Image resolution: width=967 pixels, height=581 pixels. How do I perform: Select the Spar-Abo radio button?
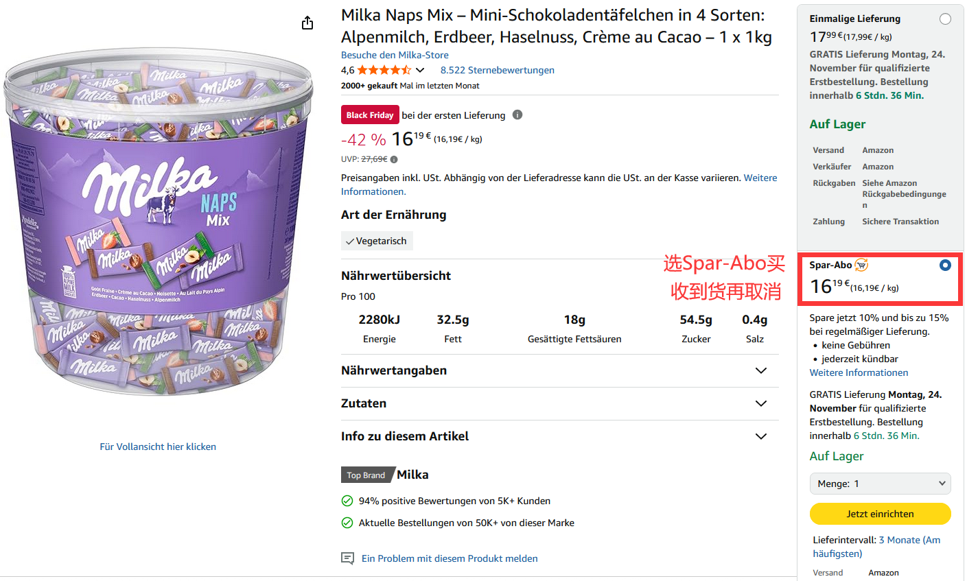945,265
